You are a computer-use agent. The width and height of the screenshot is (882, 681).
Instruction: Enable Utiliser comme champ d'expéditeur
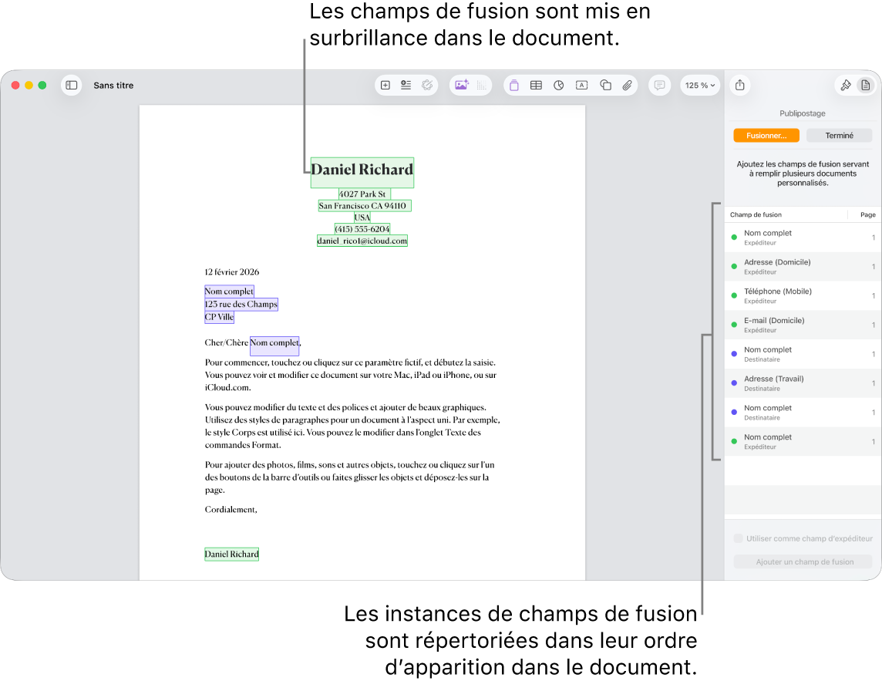739,538
